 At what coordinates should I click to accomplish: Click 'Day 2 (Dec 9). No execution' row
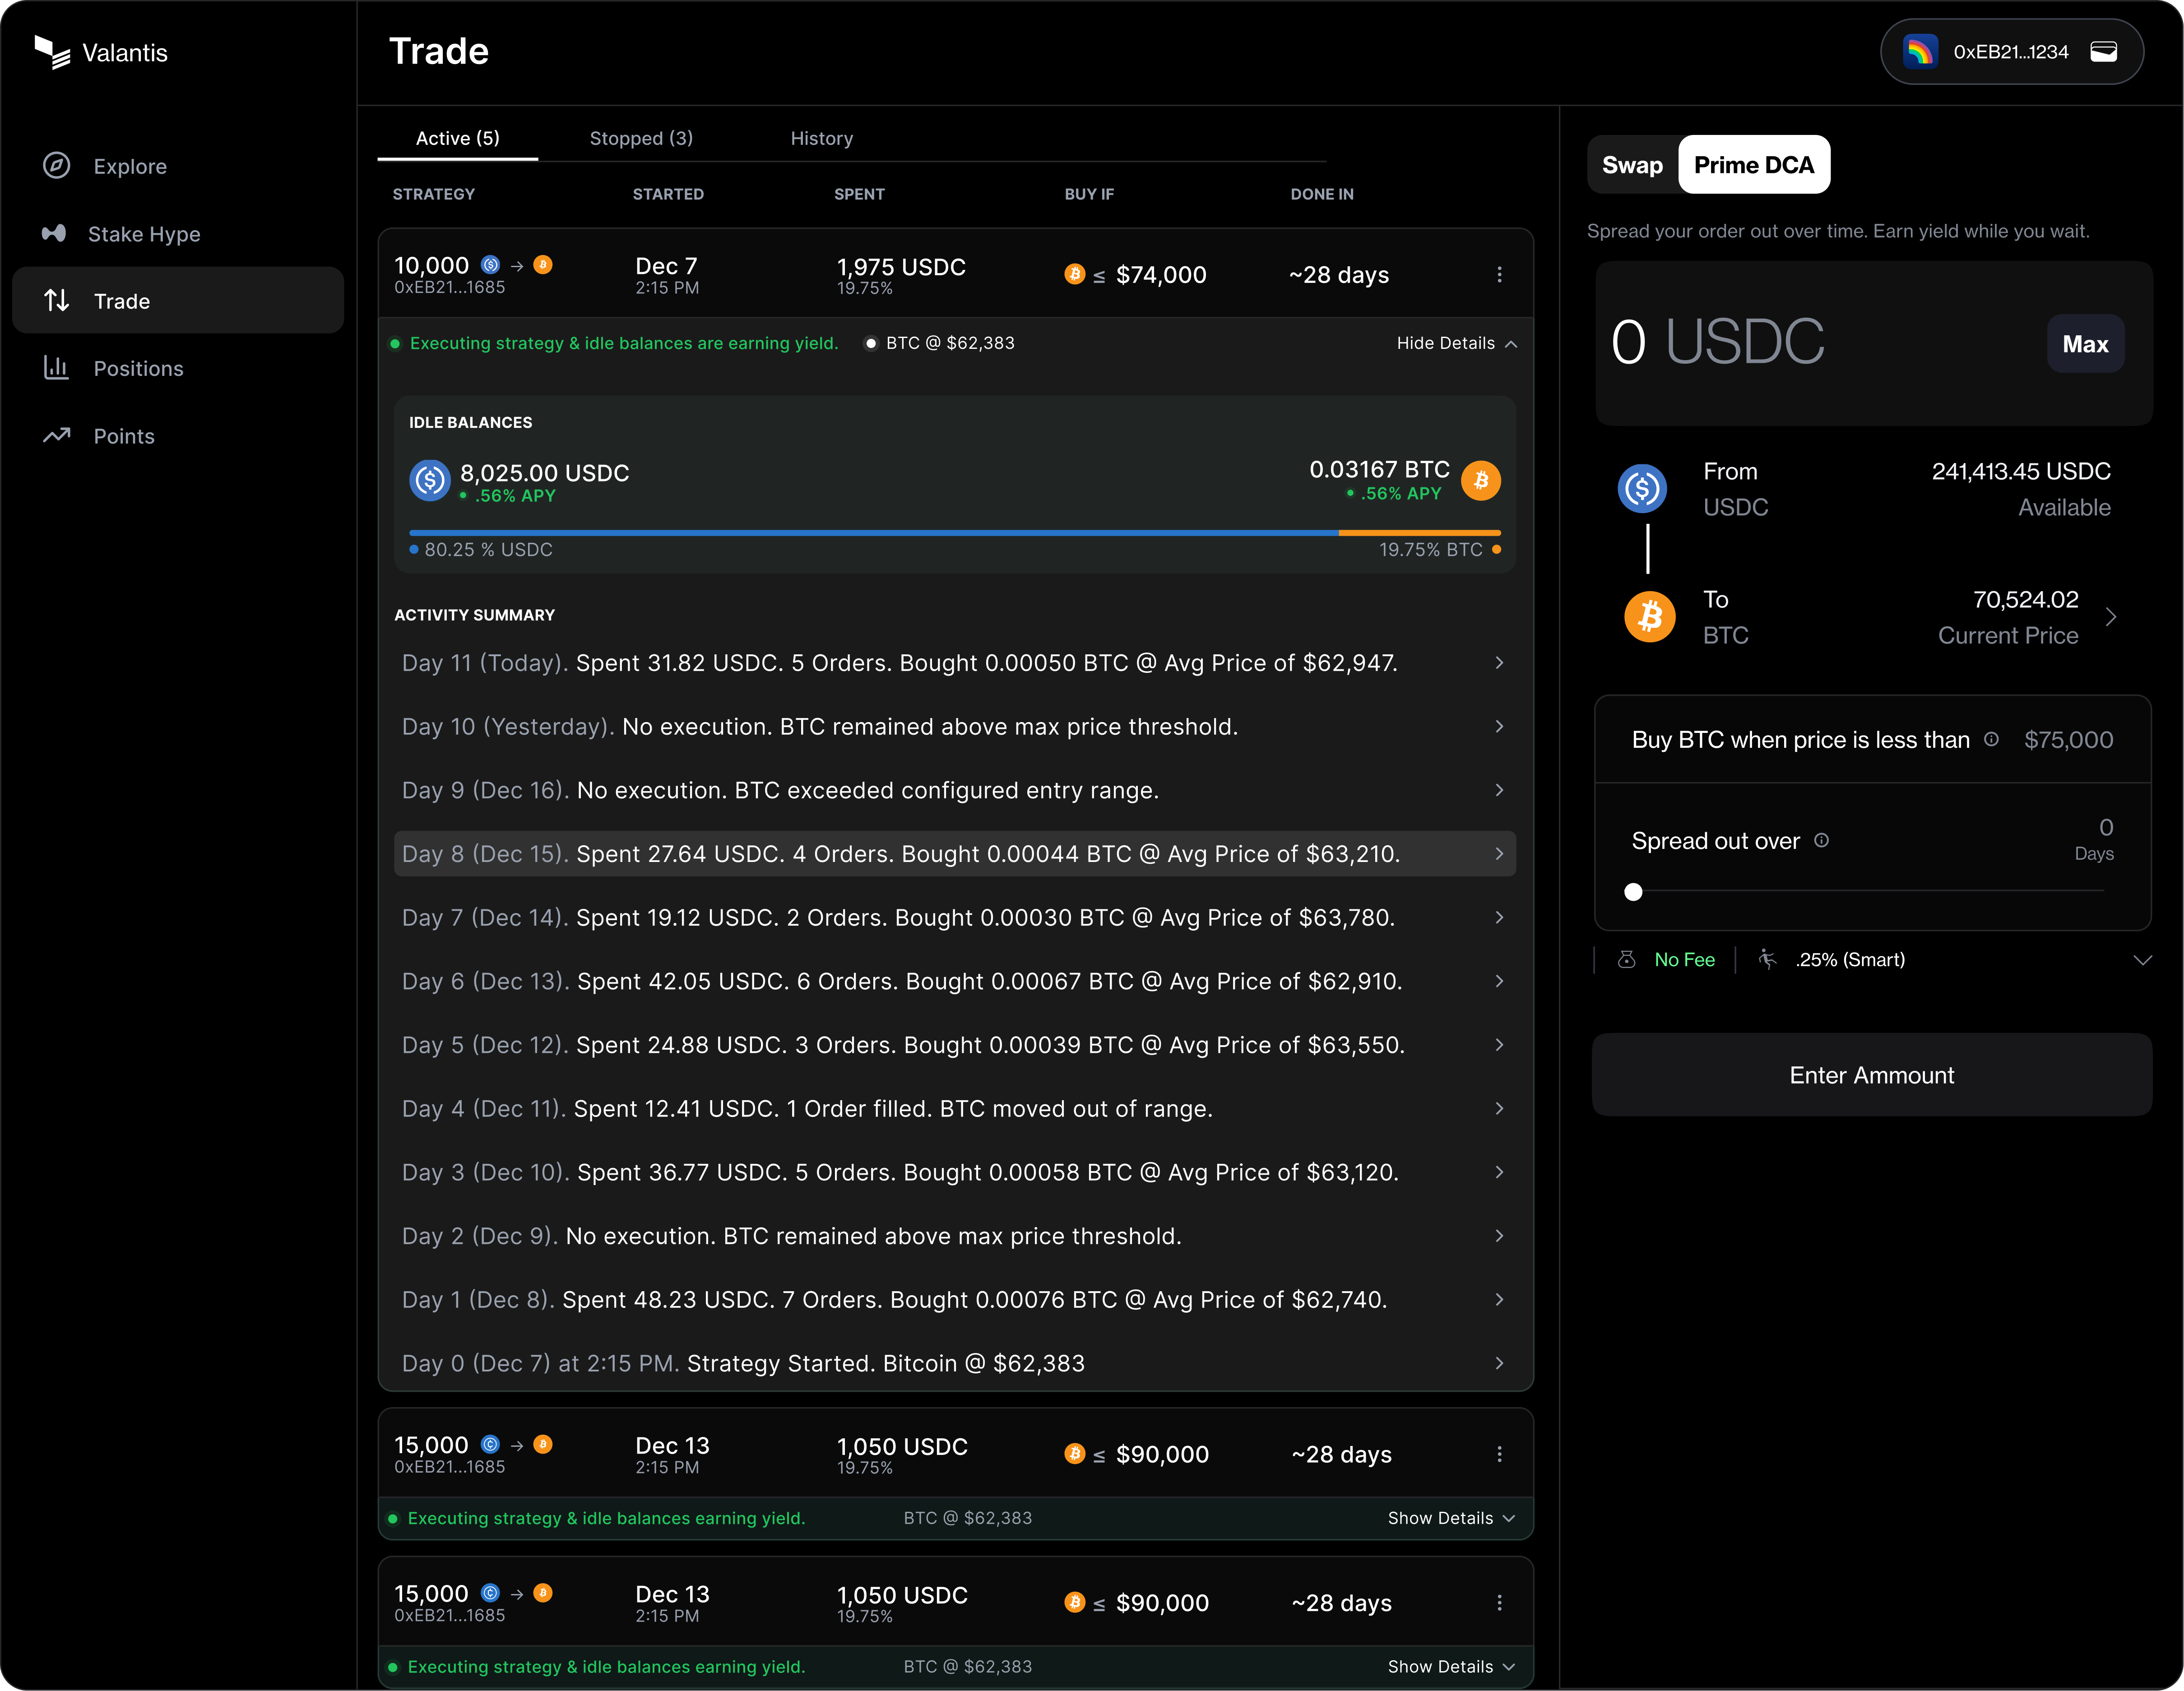[x=955, y=1236]
